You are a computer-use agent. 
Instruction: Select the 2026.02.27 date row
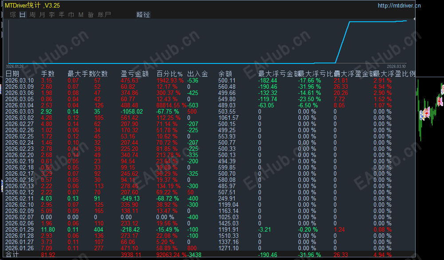(x=20, y=124)
